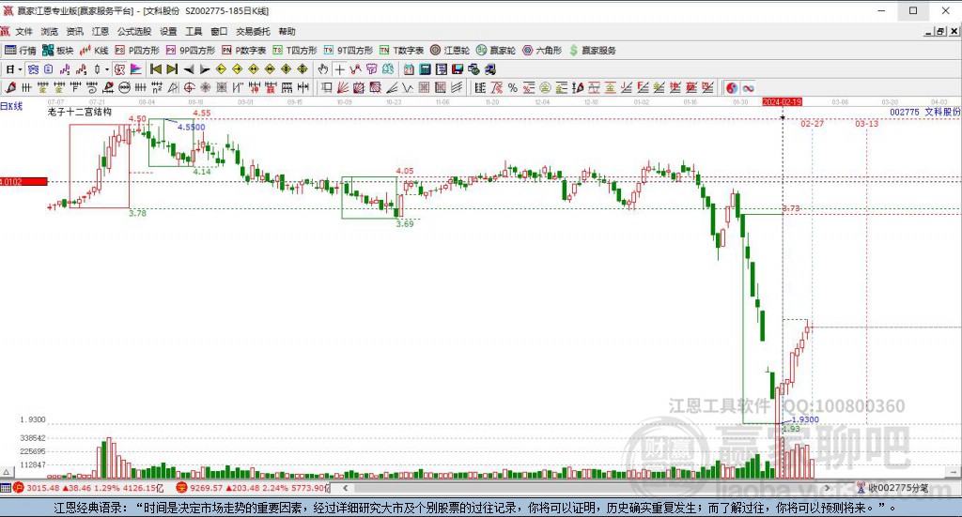Click the 收002775分笔 status entry
This screenshot has width=962, height=517.
pos(892,488)
